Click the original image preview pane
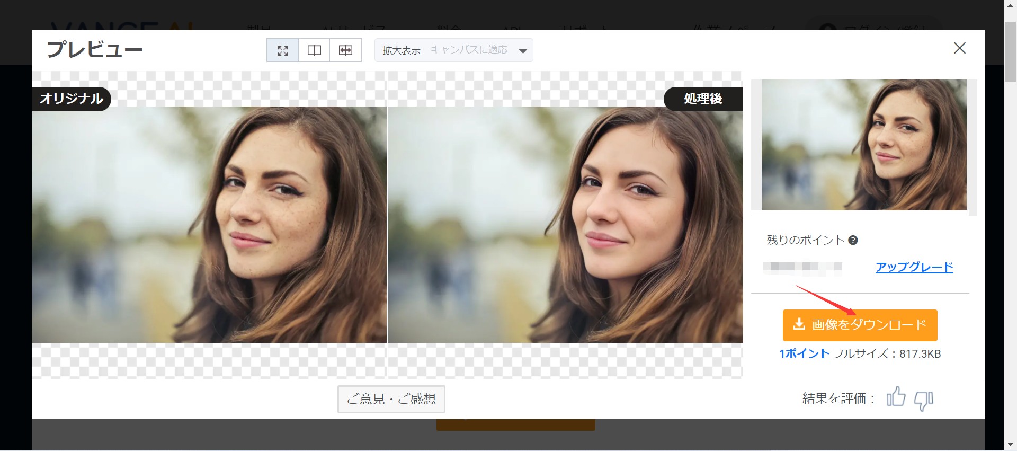The width and height of the screenshot is (1017, 451). pyautogui.click(x=209, y=225)
